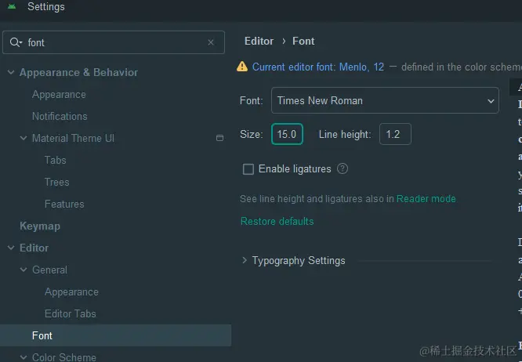Clear the font search text
The image size is (522, 362).
click(x=211, y=42)
